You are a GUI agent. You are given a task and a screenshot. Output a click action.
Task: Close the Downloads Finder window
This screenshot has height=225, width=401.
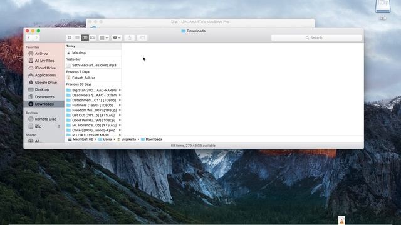[x=28, y=31]
